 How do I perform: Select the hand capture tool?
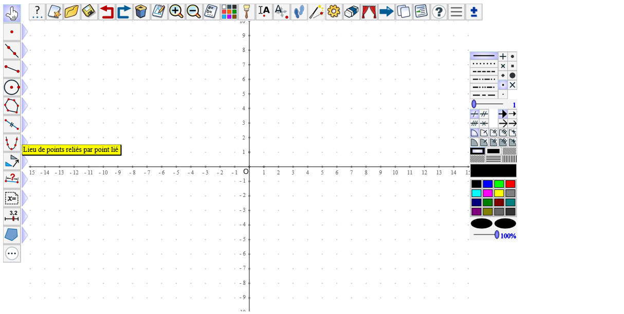pyautogui.click(x=12, y=13)
